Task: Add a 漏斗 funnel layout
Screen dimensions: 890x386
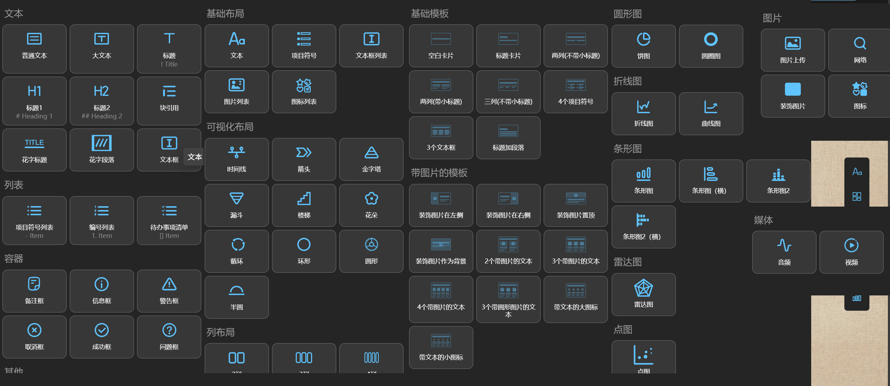Action: point(236,205)
